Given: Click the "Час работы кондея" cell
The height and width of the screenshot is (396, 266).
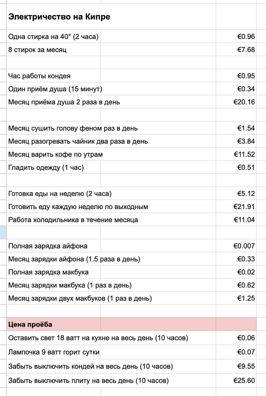Looking at the screenshot, I should [39, 76].
